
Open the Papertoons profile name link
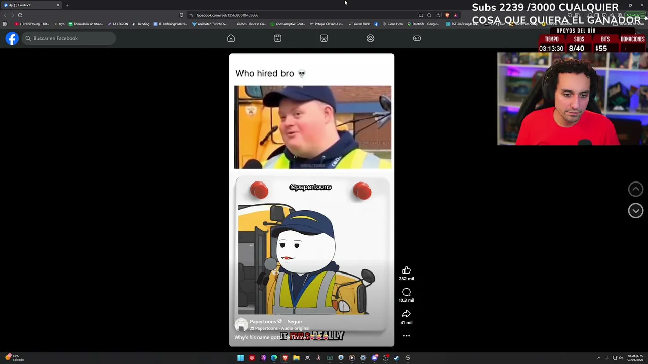(263, 322)
